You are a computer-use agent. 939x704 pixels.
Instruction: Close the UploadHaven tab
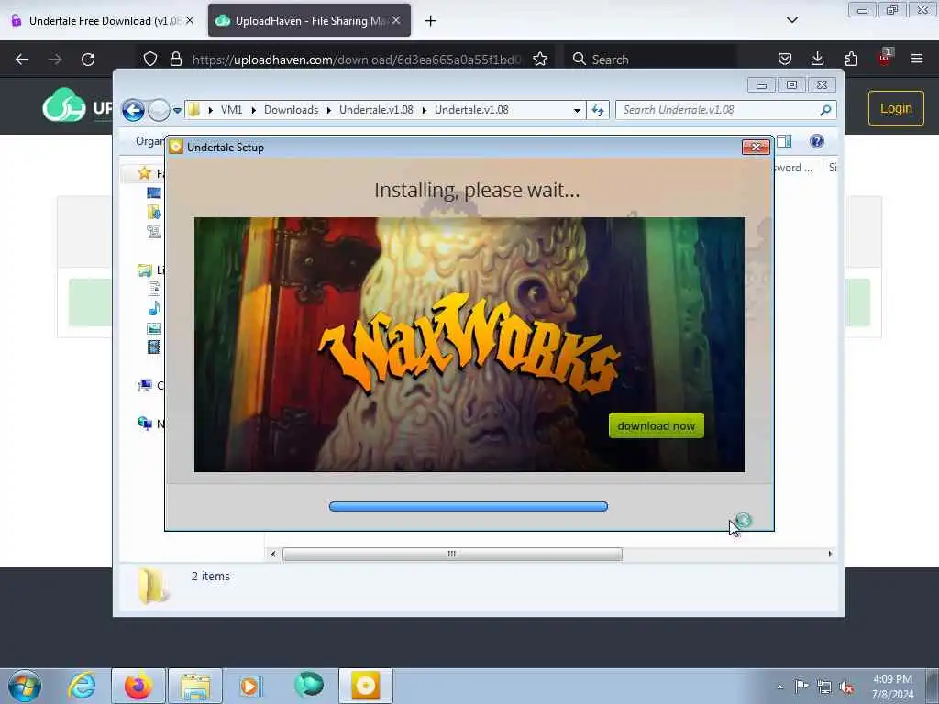coord(396,20)
